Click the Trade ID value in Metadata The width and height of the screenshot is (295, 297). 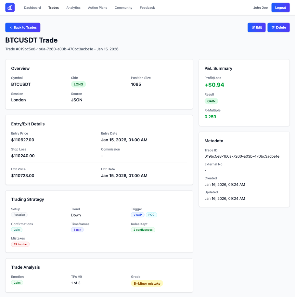click(242, 156)
